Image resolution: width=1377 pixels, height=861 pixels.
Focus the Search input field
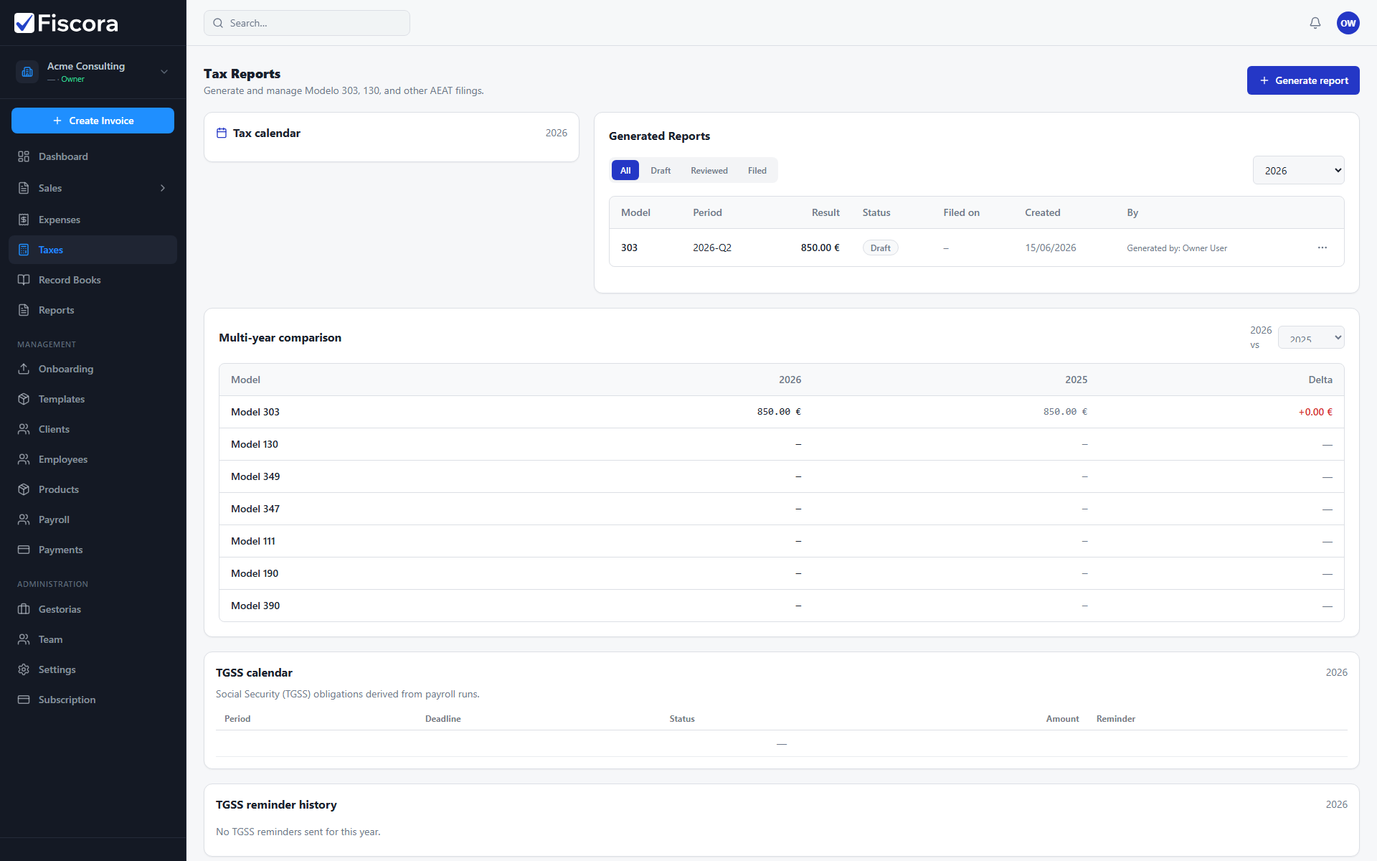tap(307, 23)
